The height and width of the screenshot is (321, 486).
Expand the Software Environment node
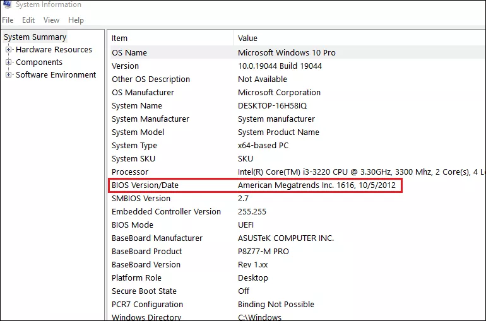pyautogui.click(x=8, y=75)
